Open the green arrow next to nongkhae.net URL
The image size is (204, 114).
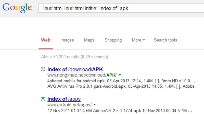120,75
